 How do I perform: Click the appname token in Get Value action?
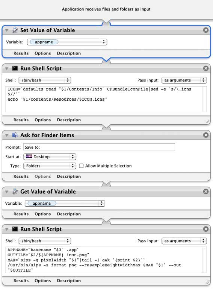tap(41, 203)
